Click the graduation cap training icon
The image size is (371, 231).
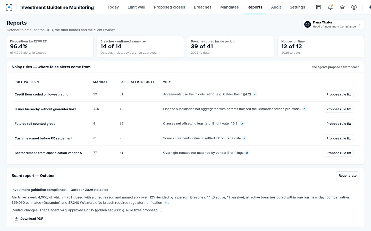(342, 7)
